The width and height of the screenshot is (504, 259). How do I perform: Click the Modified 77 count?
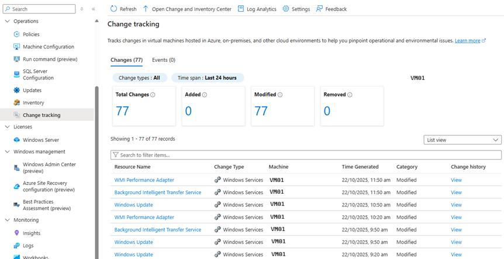point(261,111)
